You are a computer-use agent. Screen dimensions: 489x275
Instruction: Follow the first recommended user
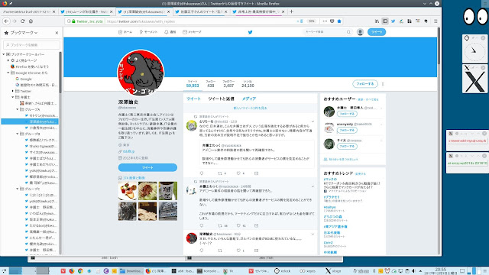347,114
